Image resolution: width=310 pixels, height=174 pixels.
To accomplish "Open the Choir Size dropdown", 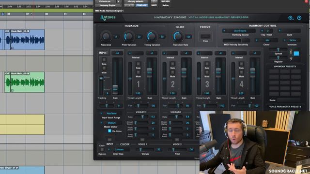I will coord(119,149).
